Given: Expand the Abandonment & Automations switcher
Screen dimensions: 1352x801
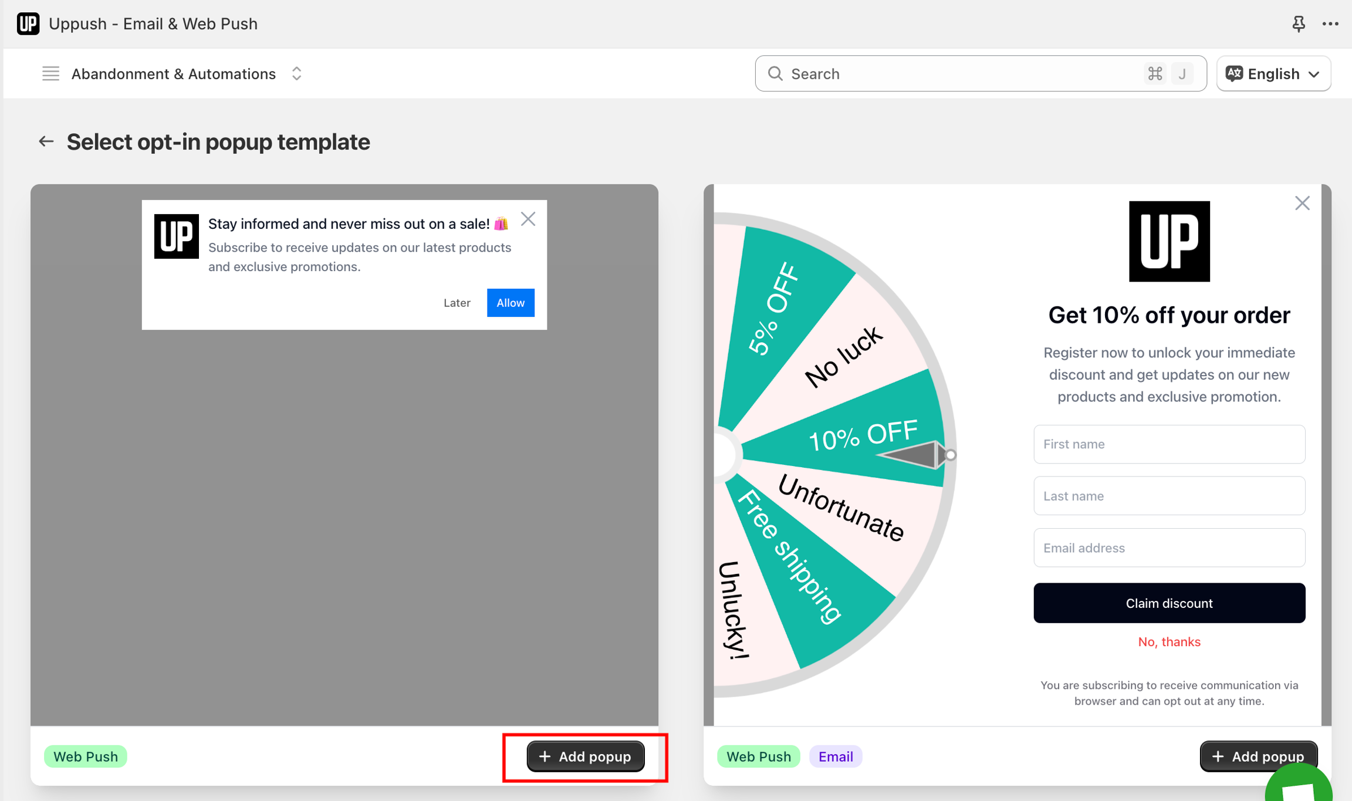Looking at the screenshot, I should click(x=296, y=74).
